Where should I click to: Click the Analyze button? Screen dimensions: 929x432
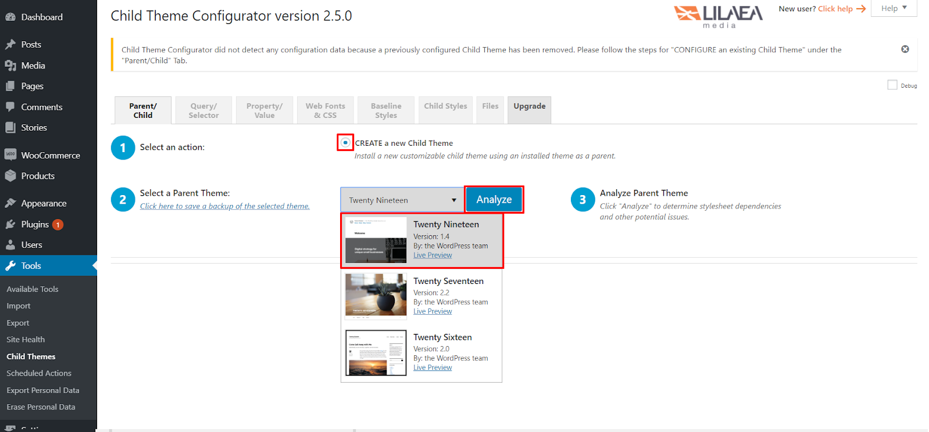click(494, 200)
